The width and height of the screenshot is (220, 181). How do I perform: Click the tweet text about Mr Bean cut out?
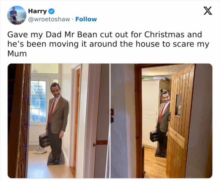pyautogui.click(x=108, y=44)
